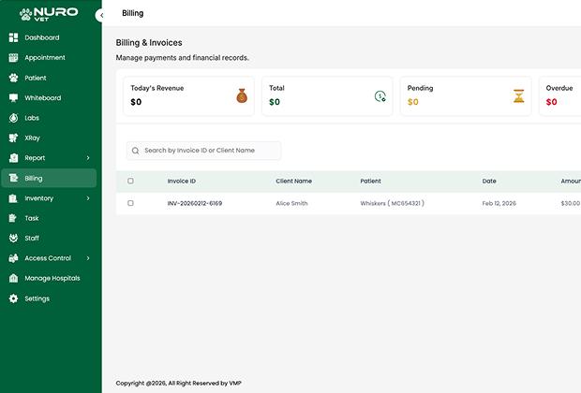Click the Appointment calendar icon

pos(13,57)
